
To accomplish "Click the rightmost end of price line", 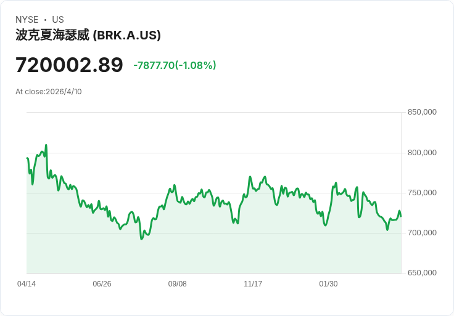I will (x=401, y=216).
